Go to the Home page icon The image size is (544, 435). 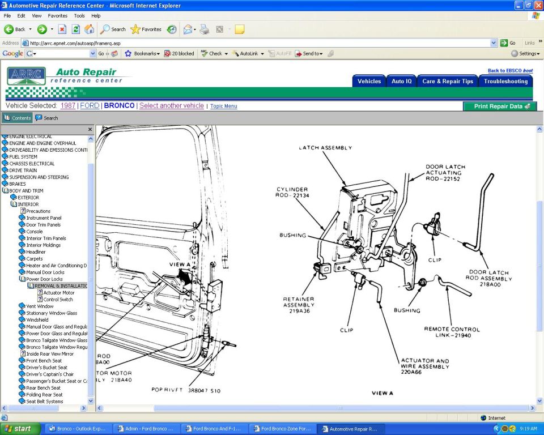tap(89, 29)
